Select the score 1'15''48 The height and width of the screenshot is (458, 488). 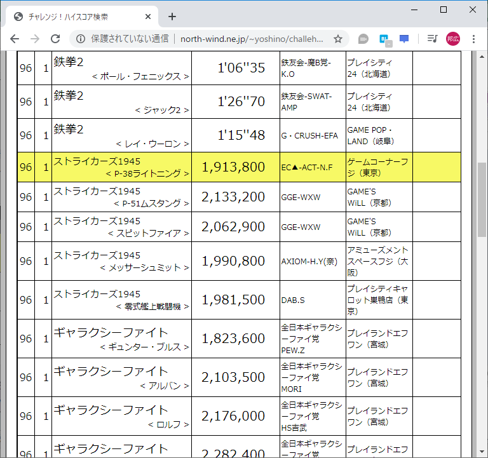pyautogui.click(x=241, y=135)
